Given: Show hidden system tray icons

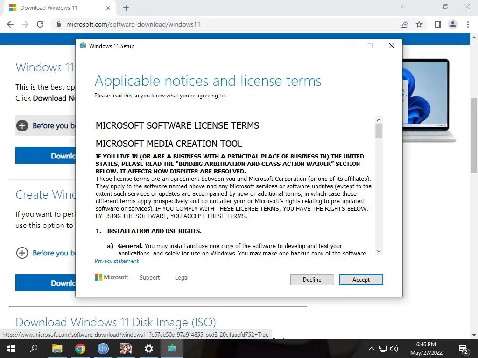Looking at the screenshot, I should (x=371, y=349).
